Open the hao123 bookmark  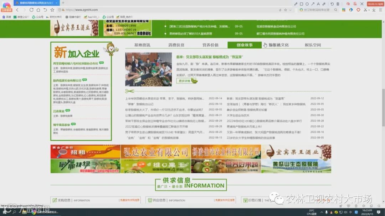pos(91,17)
